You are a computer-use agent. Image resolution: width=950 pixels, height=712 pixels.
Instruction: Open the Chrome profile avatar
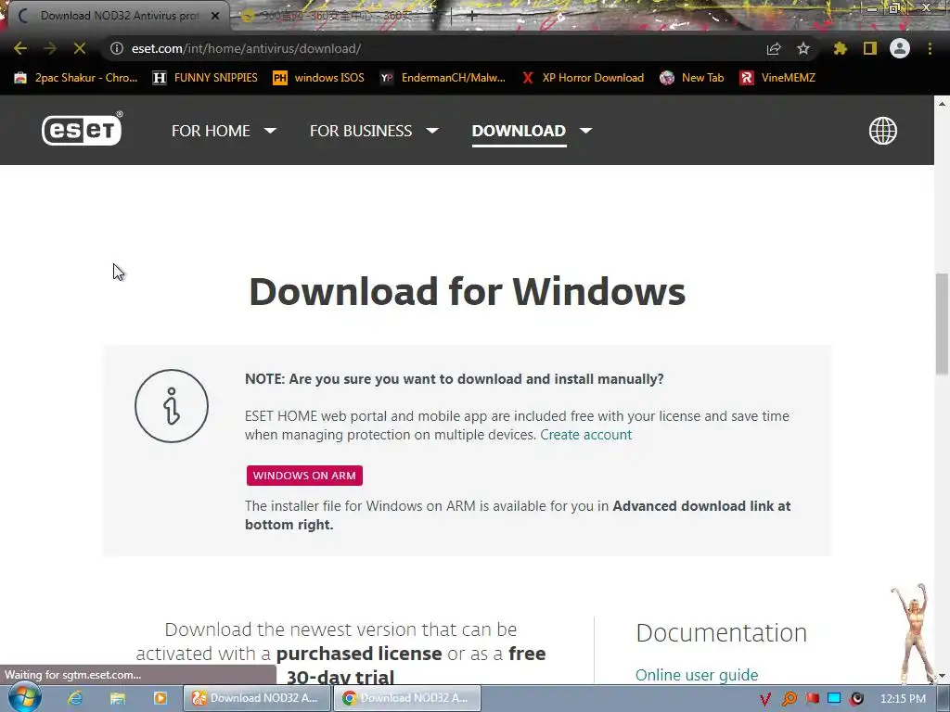click(900, 48)
